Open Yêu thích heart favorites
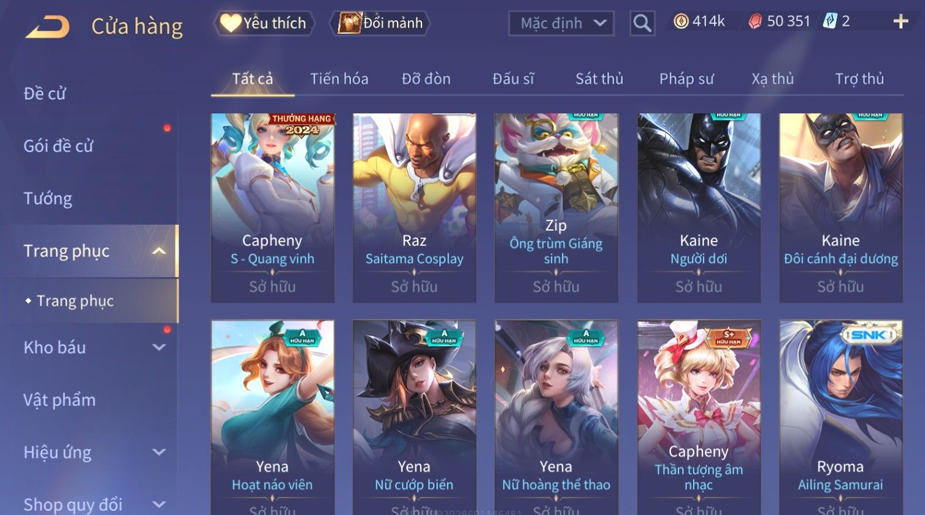The image size is (925, 515). click(x=264, y=23)
